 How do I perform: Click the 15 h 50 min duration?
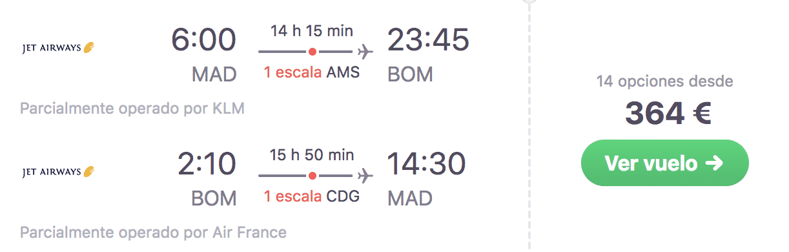tap(312, 155)
